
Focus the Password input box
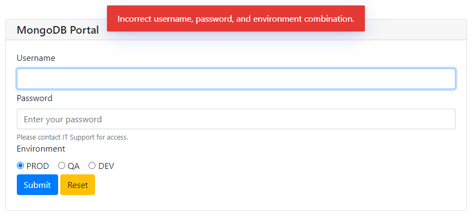(x=236, y=119)
